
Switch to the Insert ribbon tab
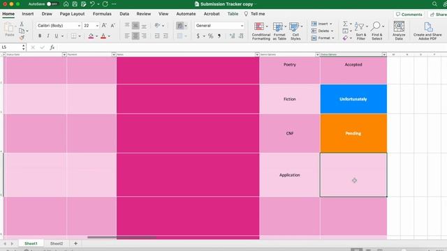[x=28, y=14]
